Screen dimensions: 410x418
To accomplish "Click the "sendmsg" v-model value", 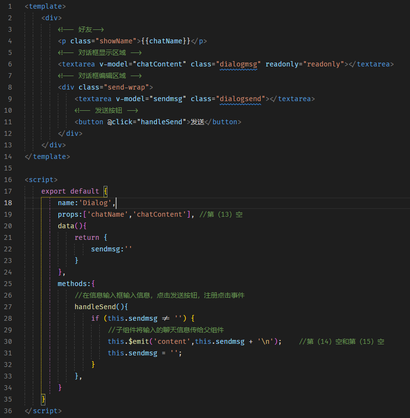I will pos(168,99).
